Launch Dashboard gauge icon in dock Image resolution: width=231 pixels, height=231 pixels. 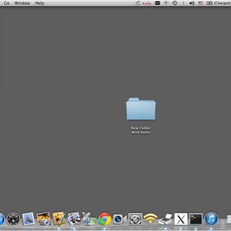14,219
